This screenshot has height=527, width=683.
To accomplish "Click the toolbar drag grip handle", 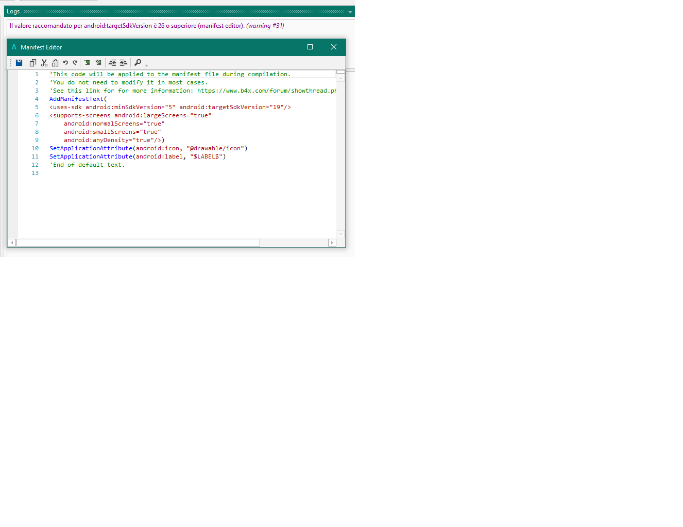I will pos(11,63).
